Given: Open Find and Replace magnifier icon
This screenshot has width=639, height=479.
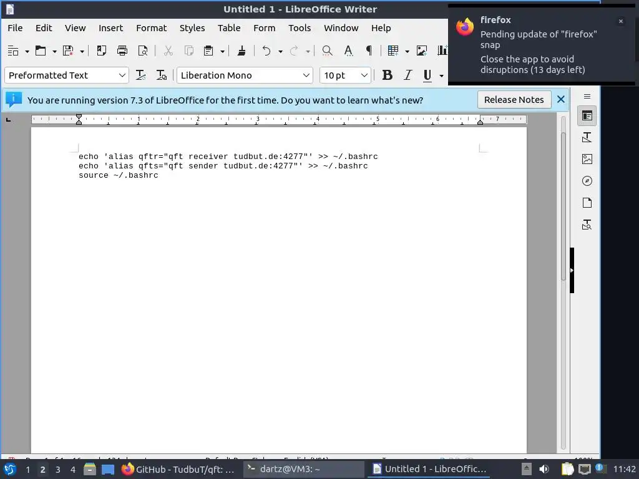Looking at the screenshot, I should tap(327, 51).
